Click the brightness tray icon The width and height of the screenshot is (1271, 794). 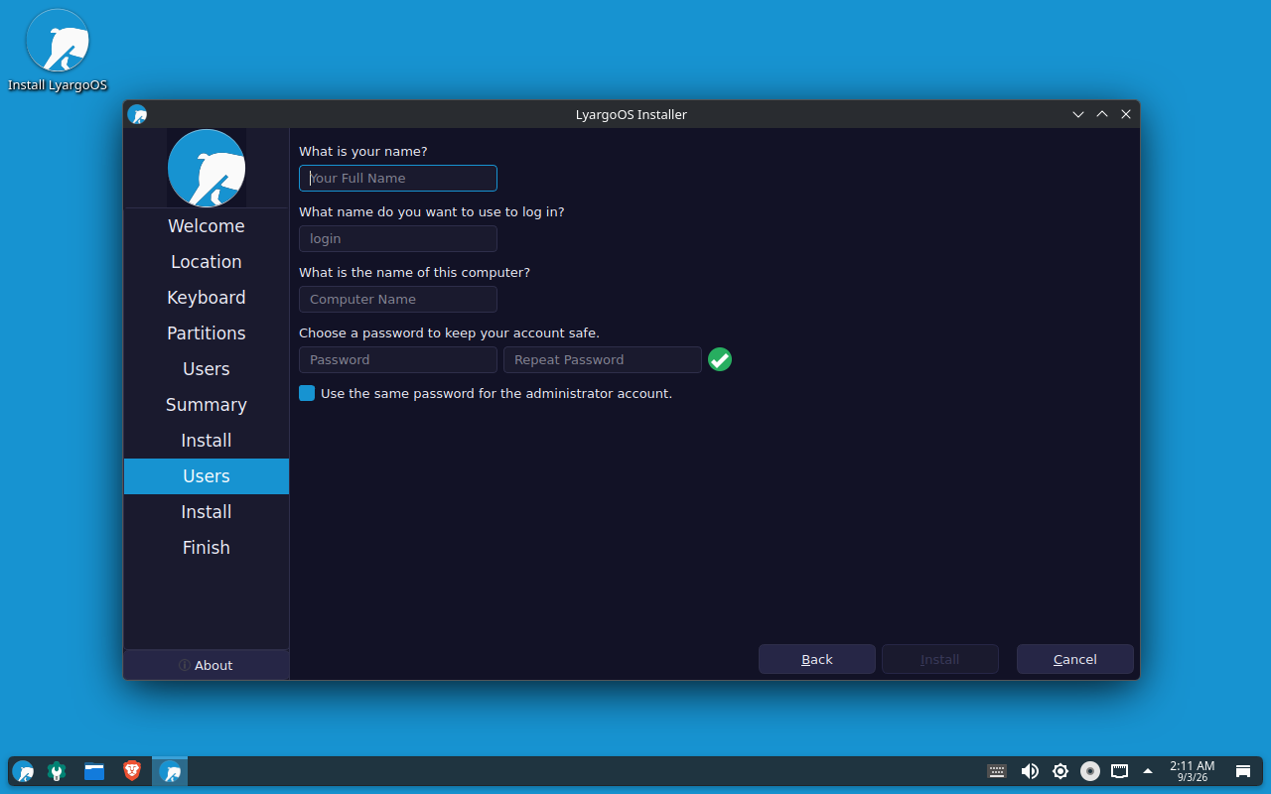point(1060,771)
